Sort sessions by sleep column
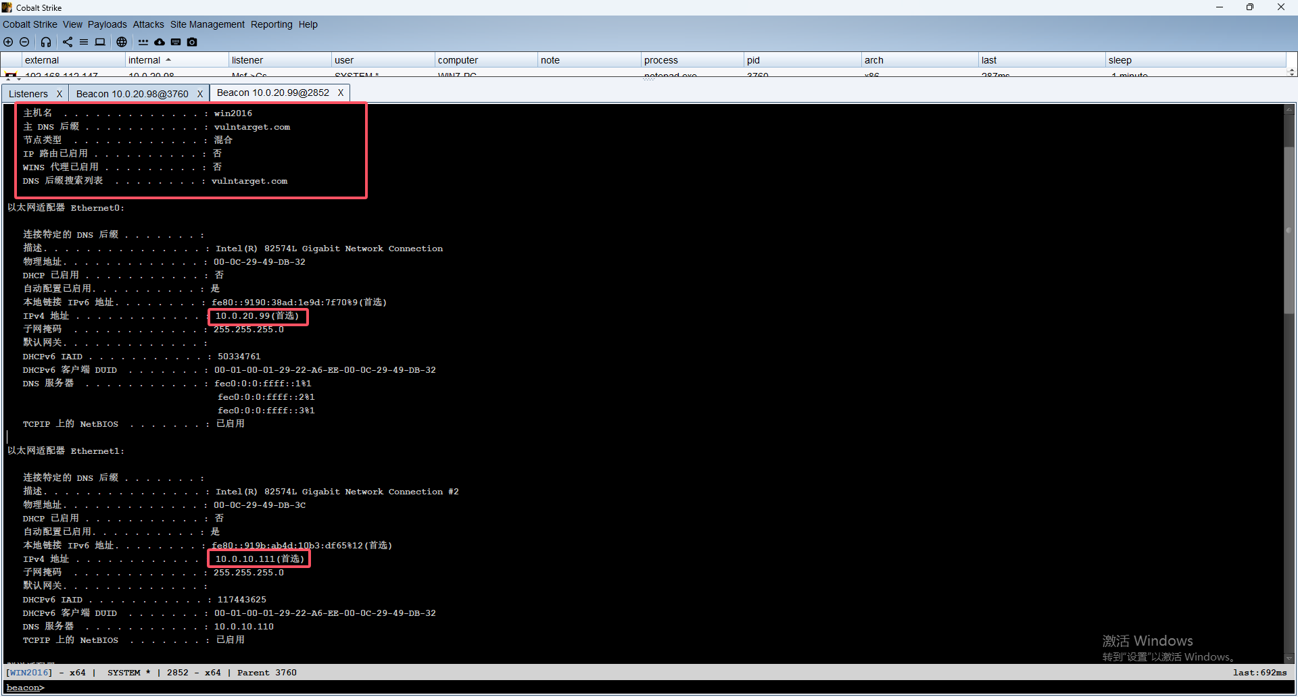 pos(1195,60)
